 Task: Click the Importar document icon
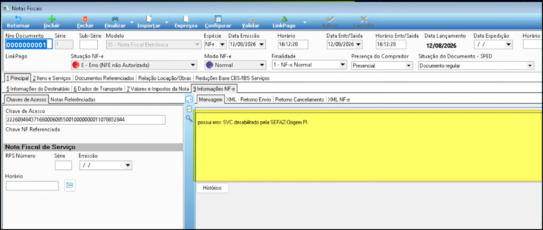[149, 19]
